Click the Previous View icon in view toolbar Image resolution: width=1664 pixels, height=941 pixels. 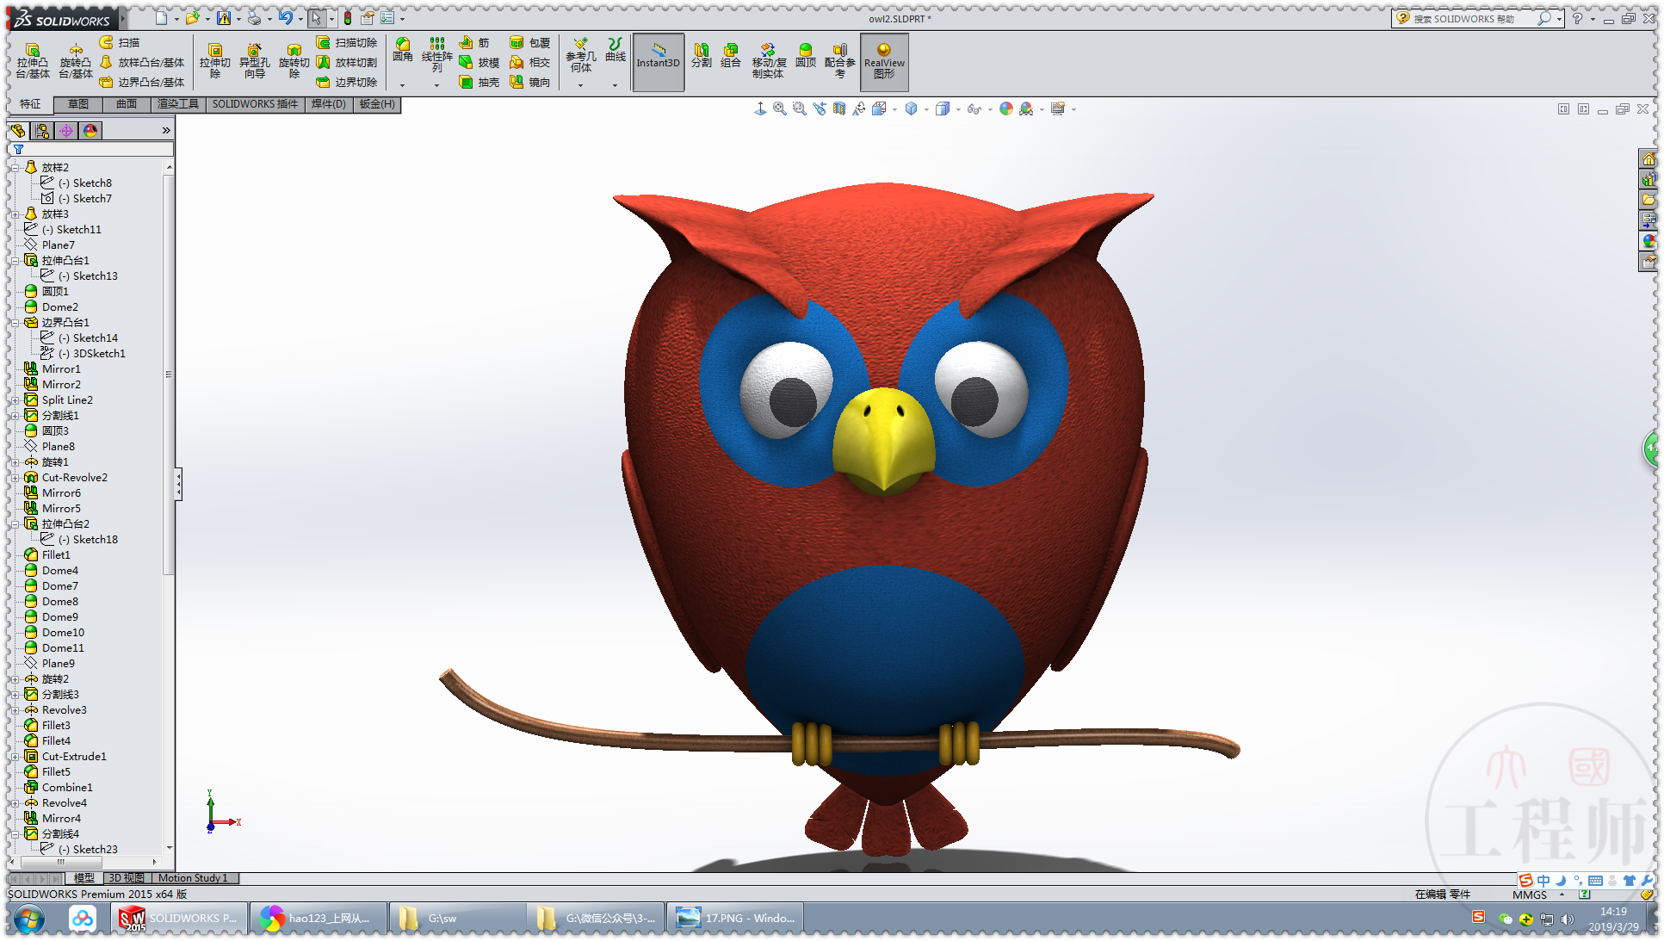pos(820,109)
